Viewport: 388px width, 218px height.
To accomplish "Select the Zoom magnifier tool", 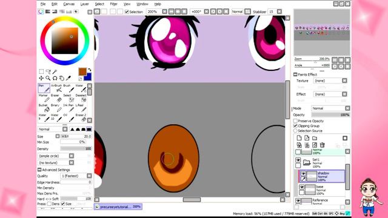I will point(48,78).
